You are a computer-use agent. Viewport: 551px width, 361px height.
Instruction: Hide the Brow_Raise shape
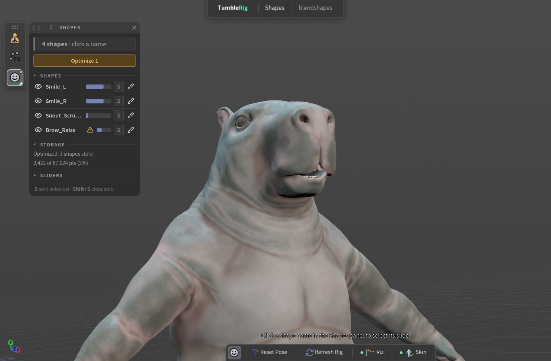click(38, 130)
